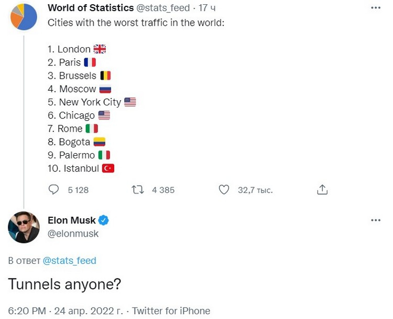Click the @elonmusk handle
Viewport: 393px width, 319px height.
(x=73, y=234)
